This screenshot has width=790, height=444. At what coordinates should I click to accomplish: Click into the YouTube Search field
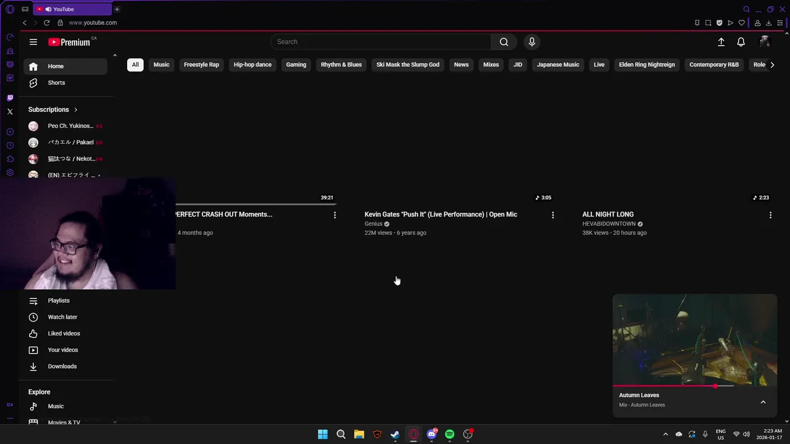click(381, 42)
